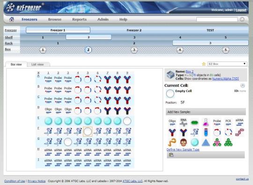253x185 pixels.
Task: Open Condition of Use link
Action: pos(15,181)
